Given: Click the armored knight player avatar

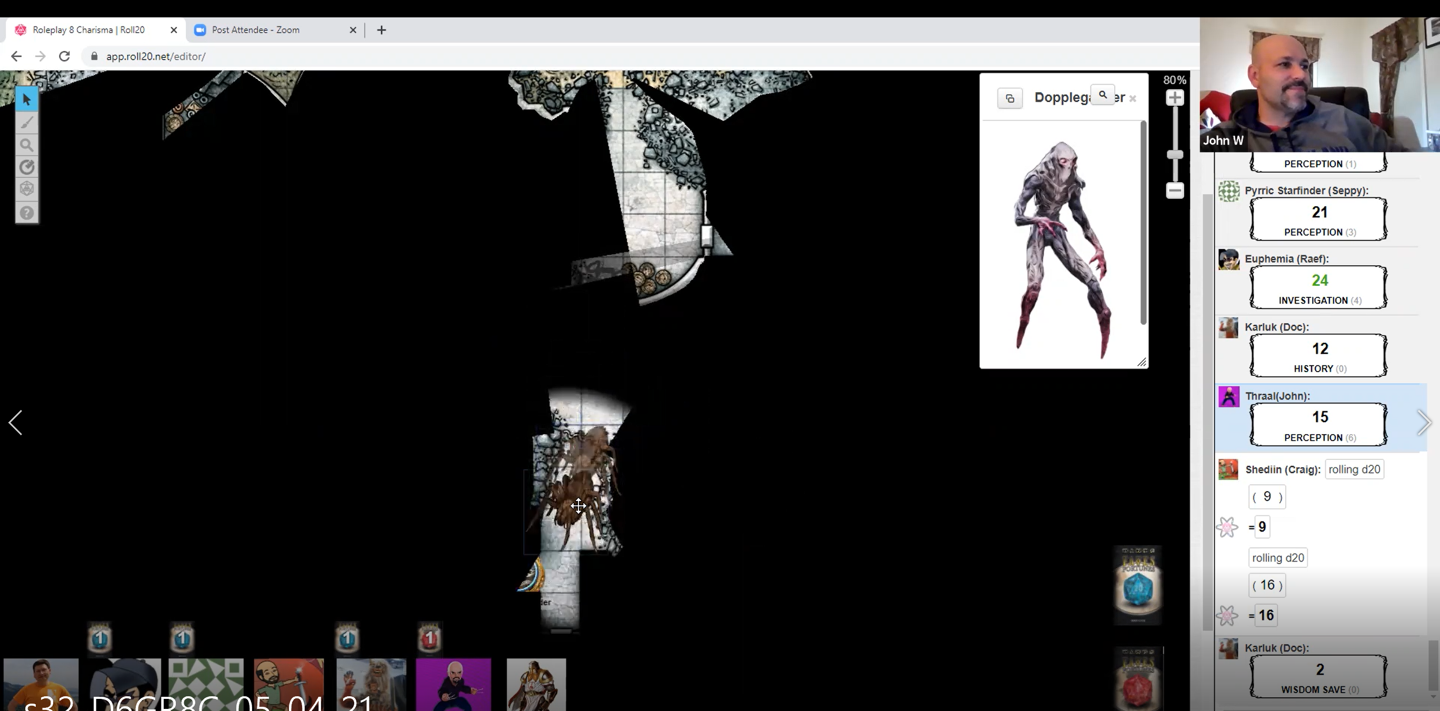Looking at the screenshot, I should tap(536, 684).
